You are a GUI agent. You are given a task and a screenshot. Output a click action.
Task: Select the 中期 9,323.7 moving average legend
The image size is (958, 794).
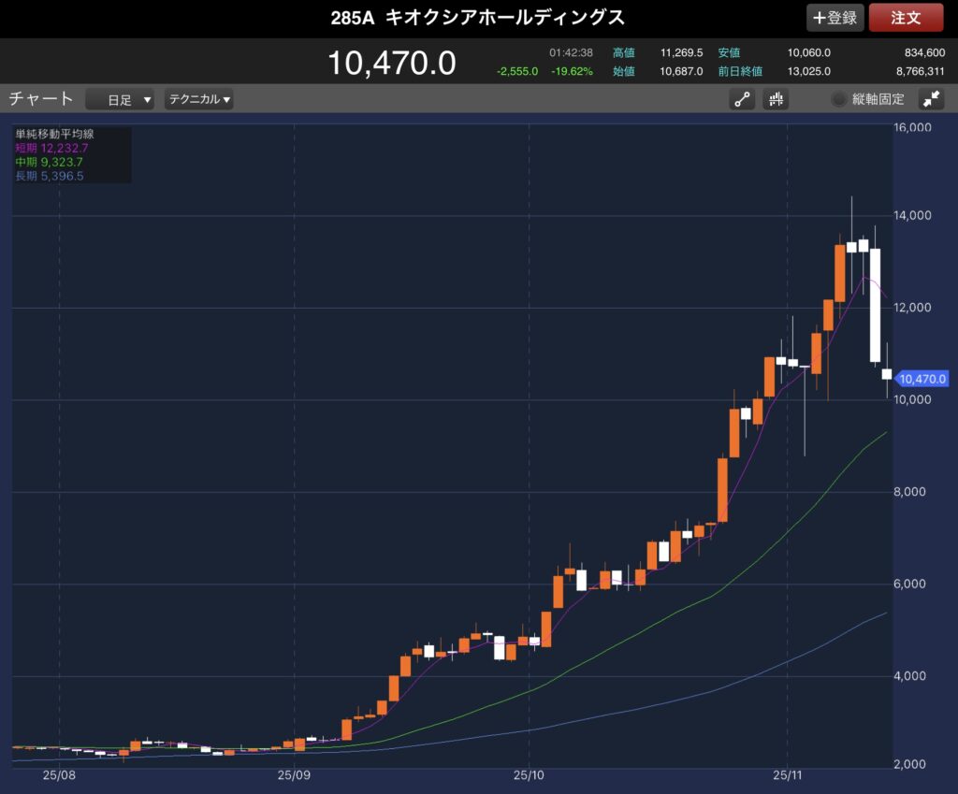tap(50, 162)
